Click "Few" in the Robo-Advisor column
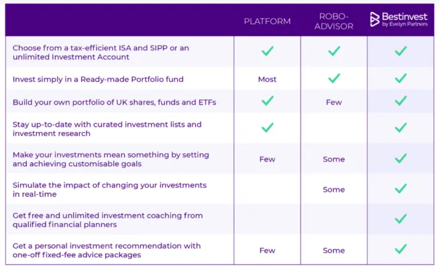Image resolution: width=440 pixels, height=268 pixels. 333,103
